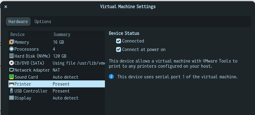Toggle Connect at power on checkbox
Viewport: 255px width, 115px height.
point(118,49)
